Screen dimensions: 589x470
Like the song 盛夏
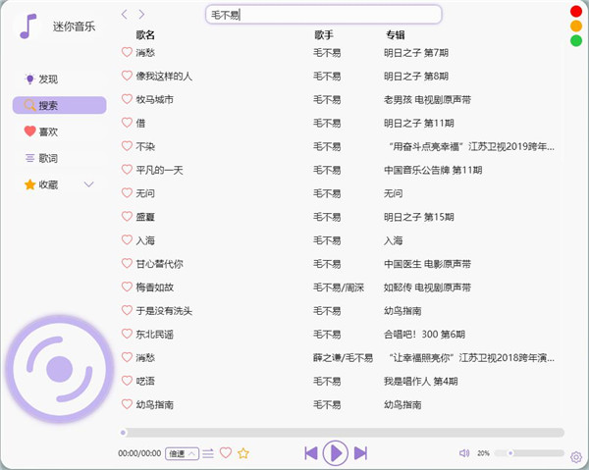point(127,216)
